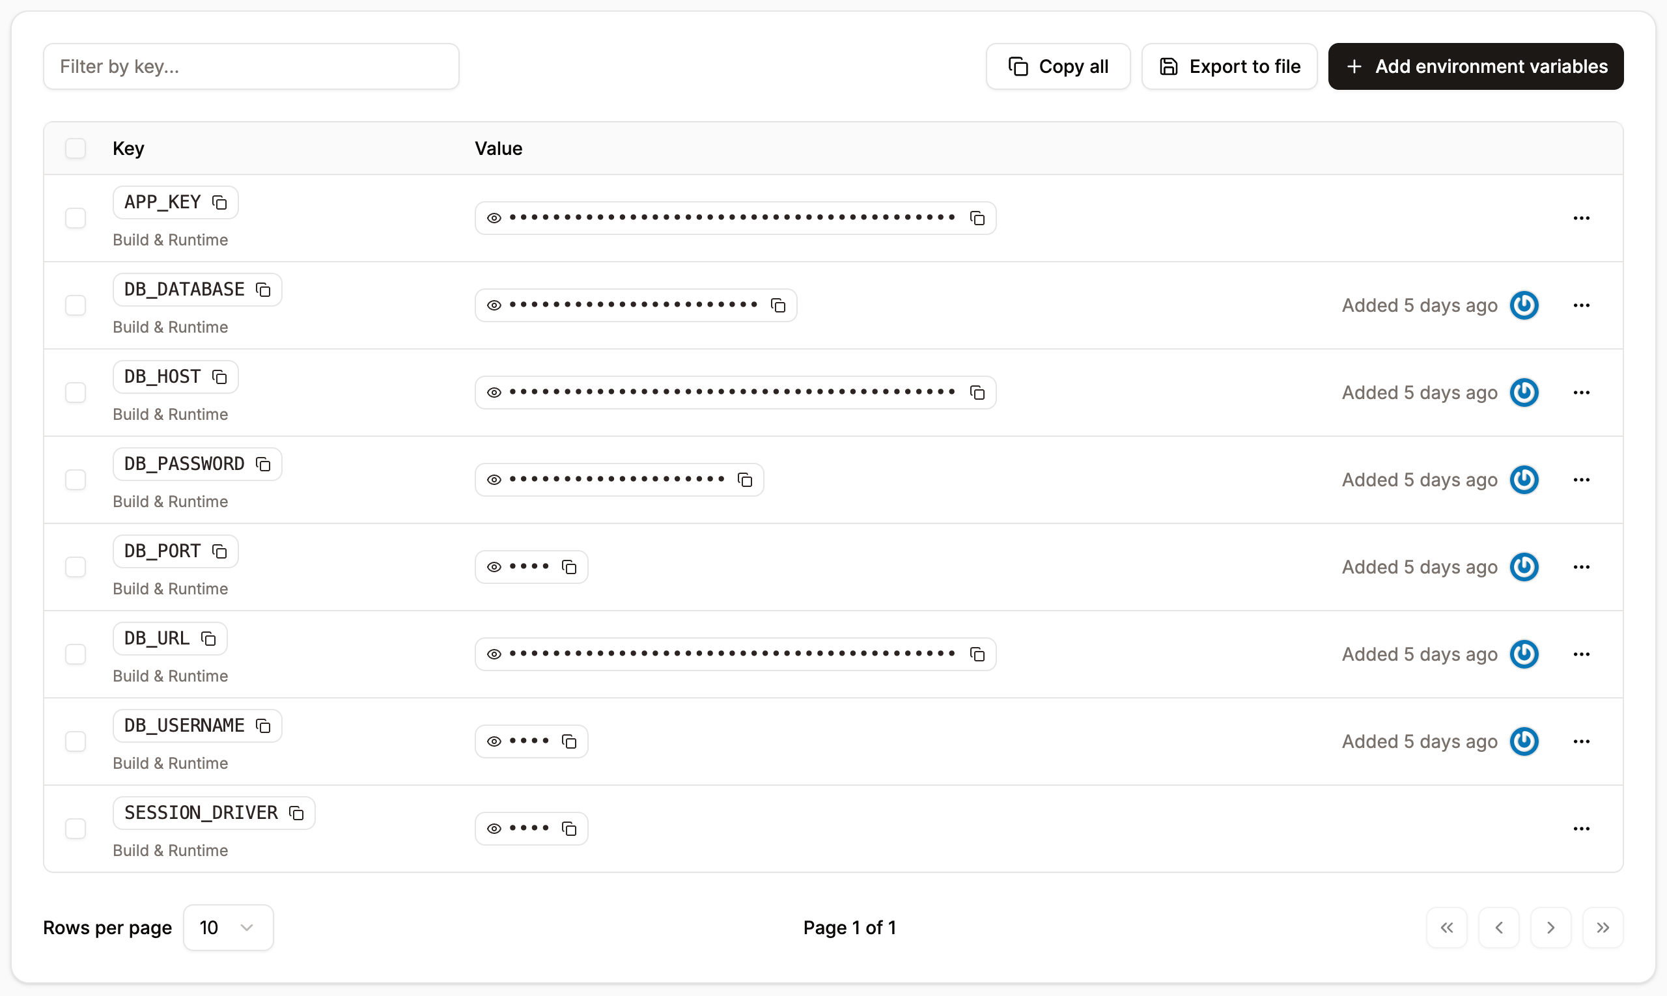Select the DB_DATABASE row checkbox
The image size is (1667, 996).
pyautogui.click(x=75, y=305)
